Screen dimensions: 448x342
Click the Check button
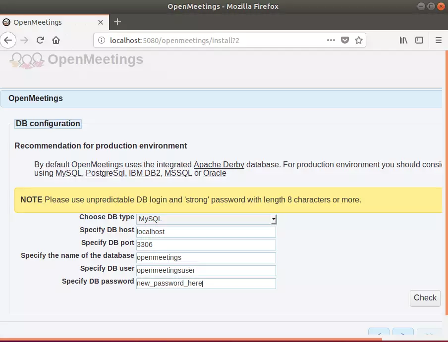(x=425, y=298)
